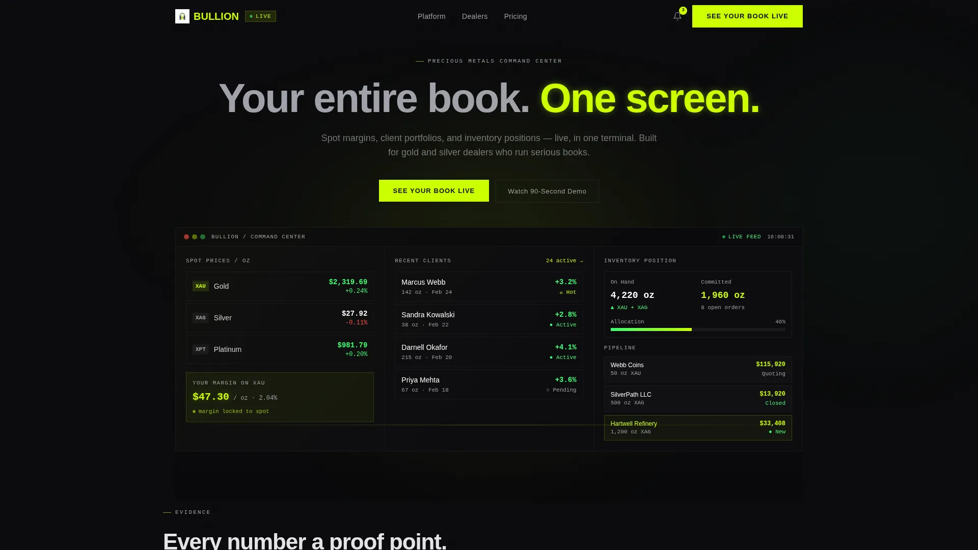Click hero See Your Book Live button
This screenshot has width=978, height=550.
434,190
